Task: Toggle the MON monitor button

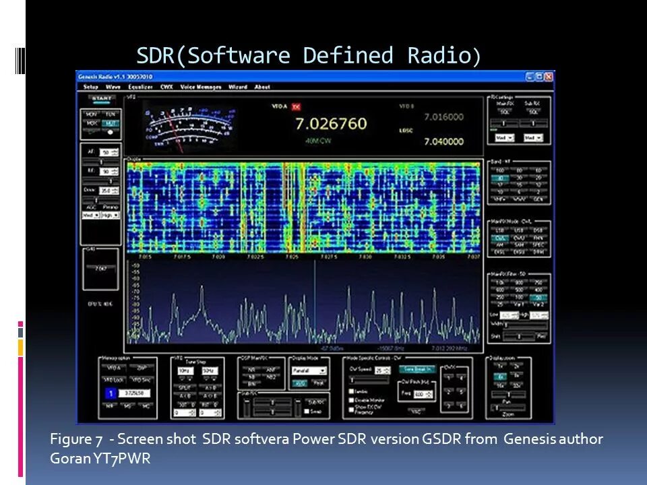Action: pyautogui.click(x=91, y=115)
